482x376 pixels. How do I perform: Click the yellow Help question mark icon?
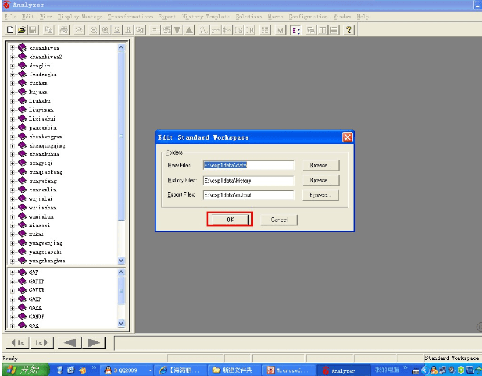coord(349,29)
